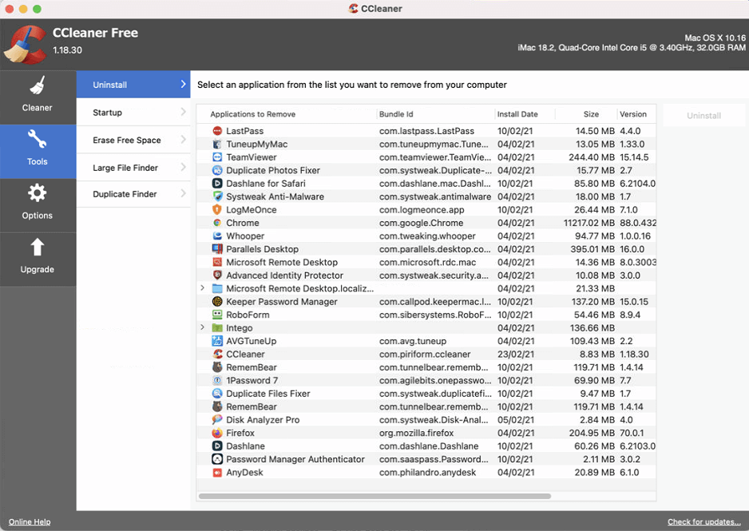Screen dimensions: 749x531
Task: Switch to the Startup tool
Action: (133, 112)
